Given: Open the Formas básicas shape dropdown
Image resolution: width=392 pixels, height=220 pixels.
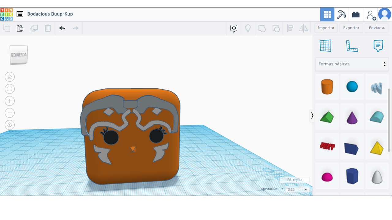Looking at the screenshot, I should 352,64.
